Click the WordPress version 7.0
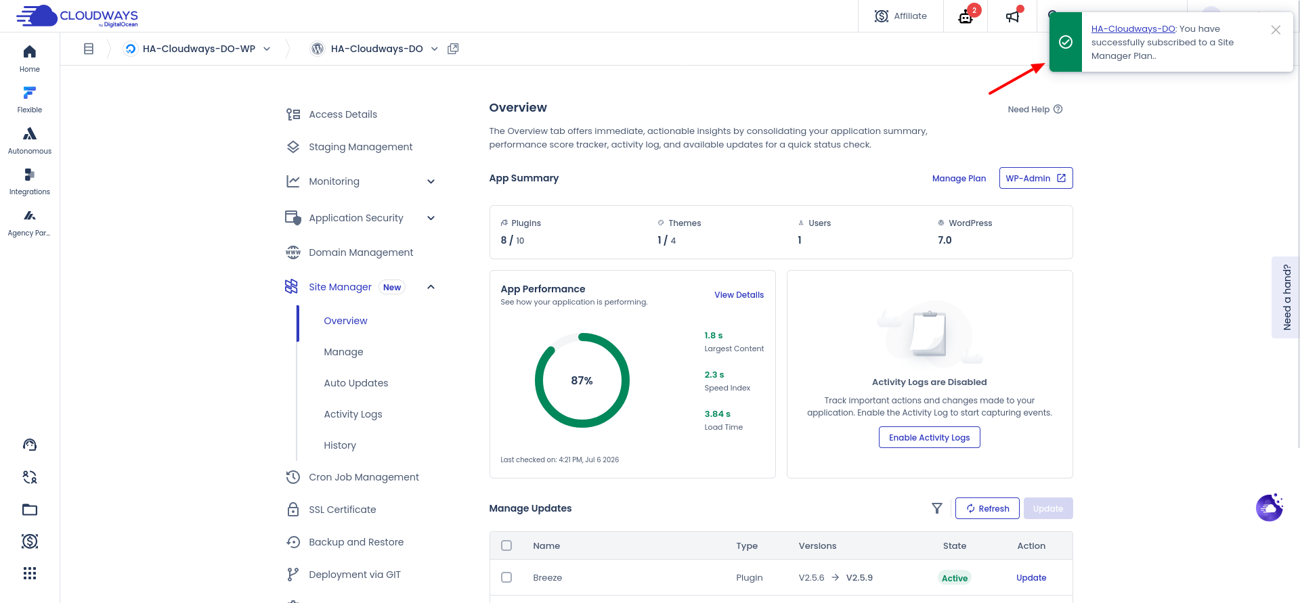 coord(945,240)
